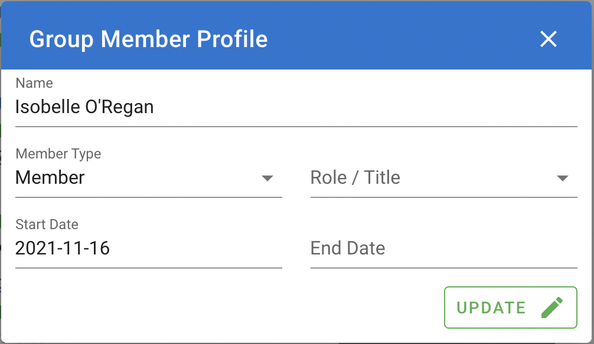Click the empty End Date field

tap(443, 249)
